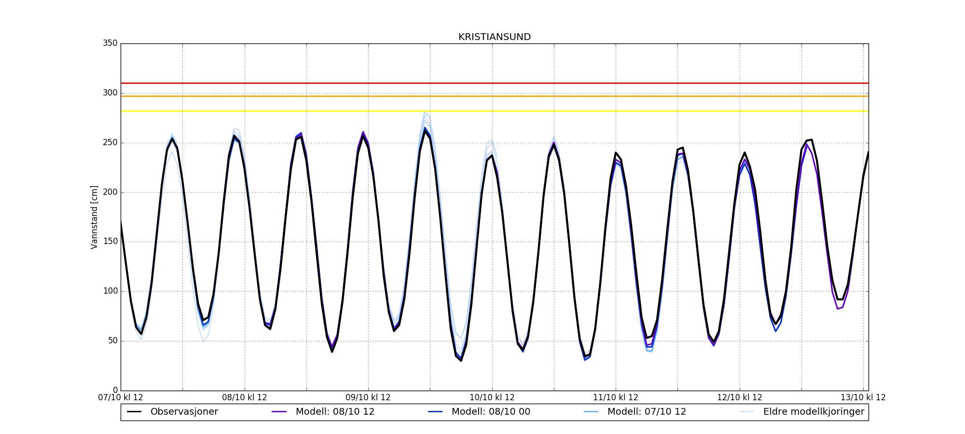Select the 'Modell: 07/10 12' legend entry
This screenshot has height=434, width=965.
click(647, 412)
